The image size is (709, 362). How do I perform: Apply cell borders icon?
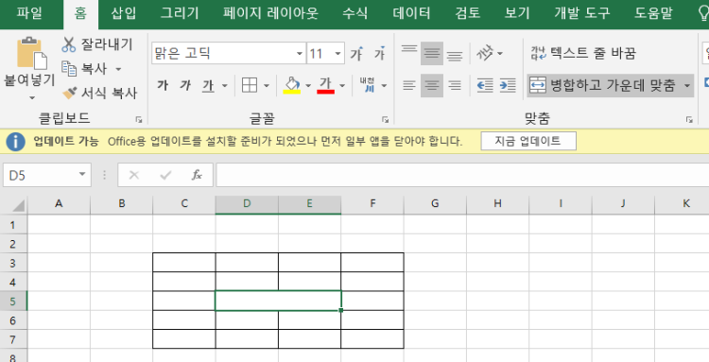coord(250,85)
